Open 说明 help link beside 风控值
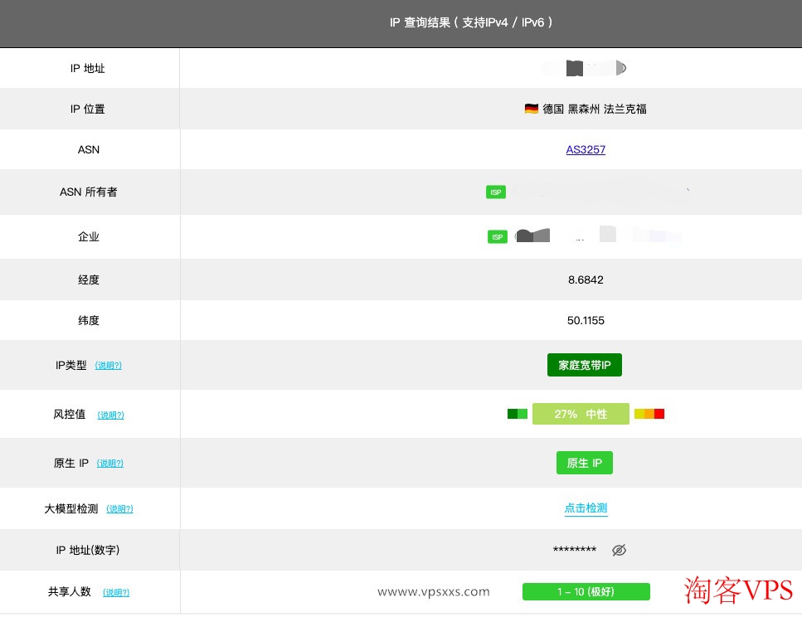 [x=111, y=415]
